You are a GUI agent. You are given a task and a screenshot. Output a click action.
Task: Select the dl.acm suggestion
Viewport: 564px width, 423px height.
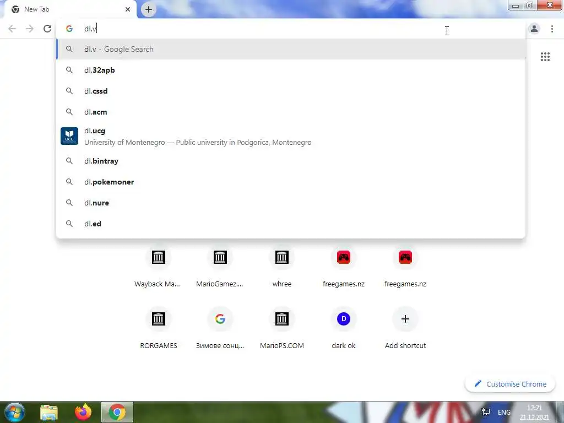pyautogui.click(x=291, y=112)
